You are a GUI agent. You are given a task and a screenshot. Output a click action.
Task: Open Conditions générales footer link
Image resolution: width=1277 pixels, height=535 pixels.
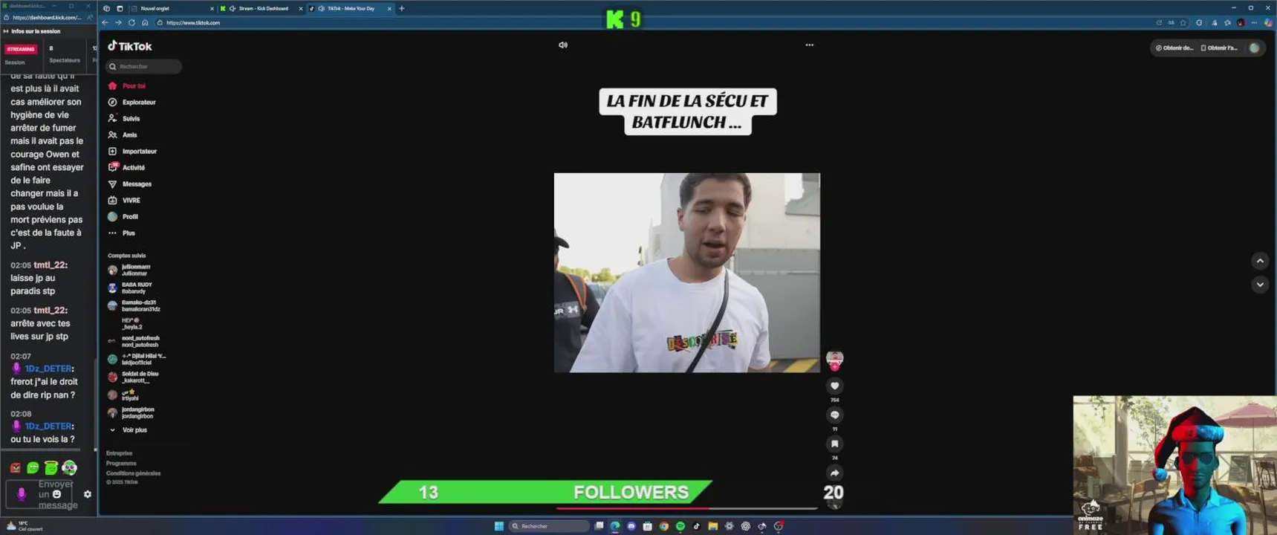[x=133, y=473]
